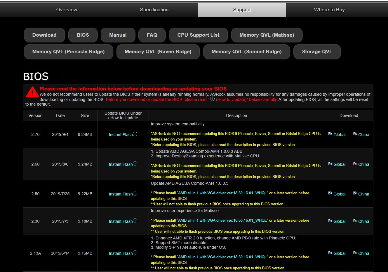Viewport: 388px width, 272px height.
Task: Click the version cell '2.70'
Action: click(x=35, y=134)
